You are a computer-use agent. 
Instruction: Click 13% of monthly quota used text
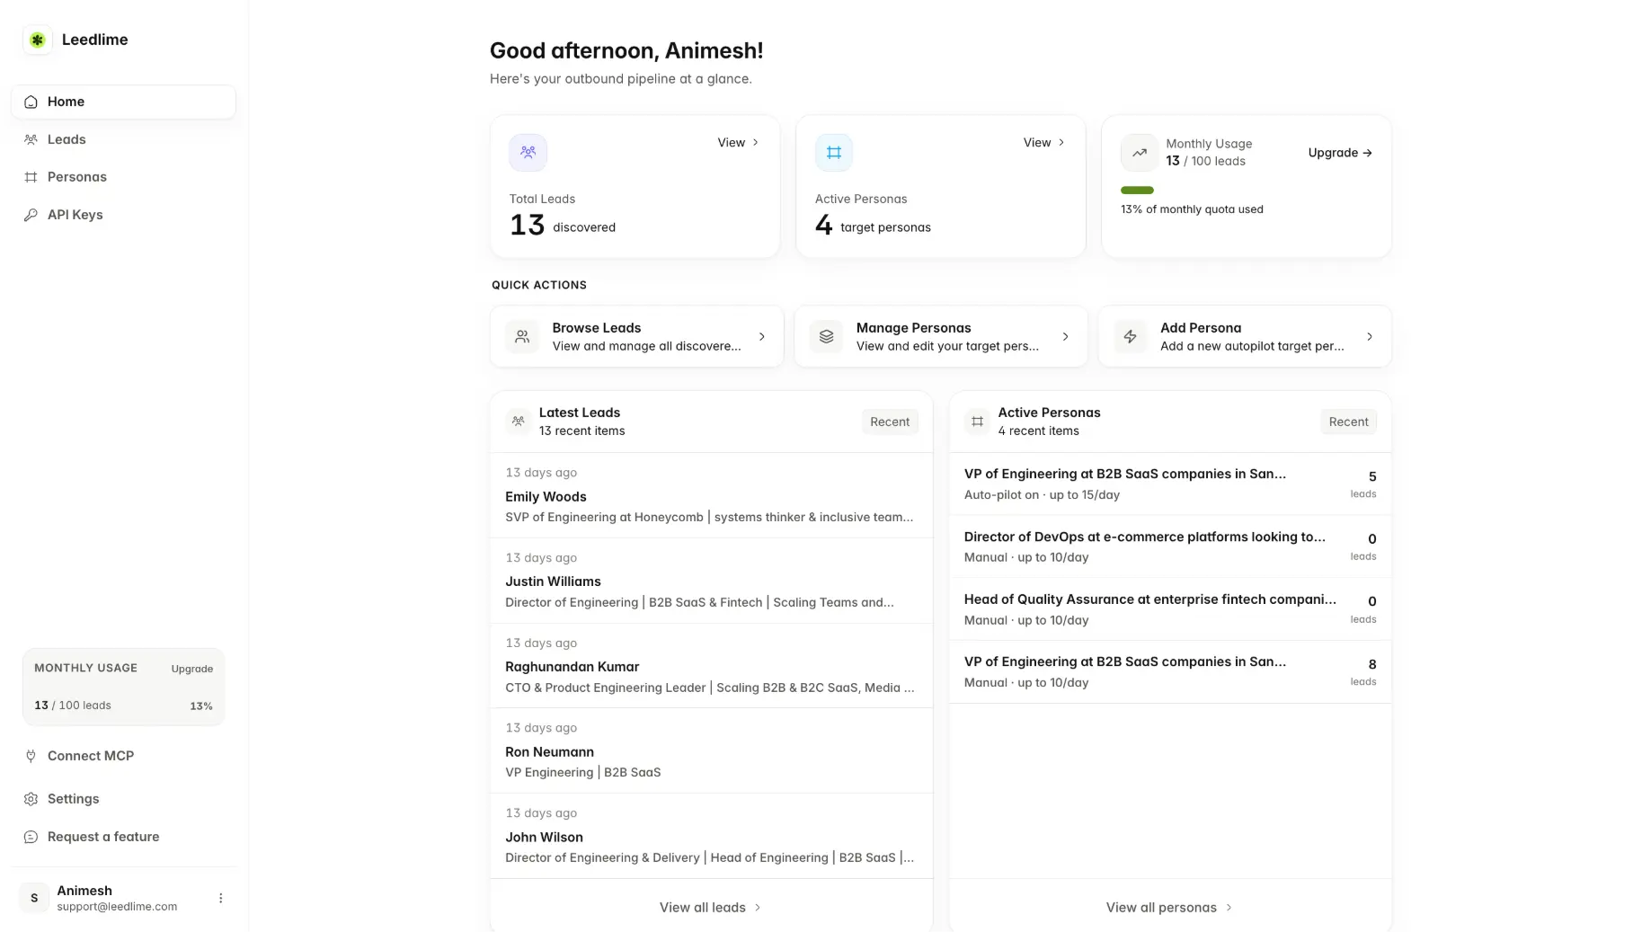click(1192, 209)
